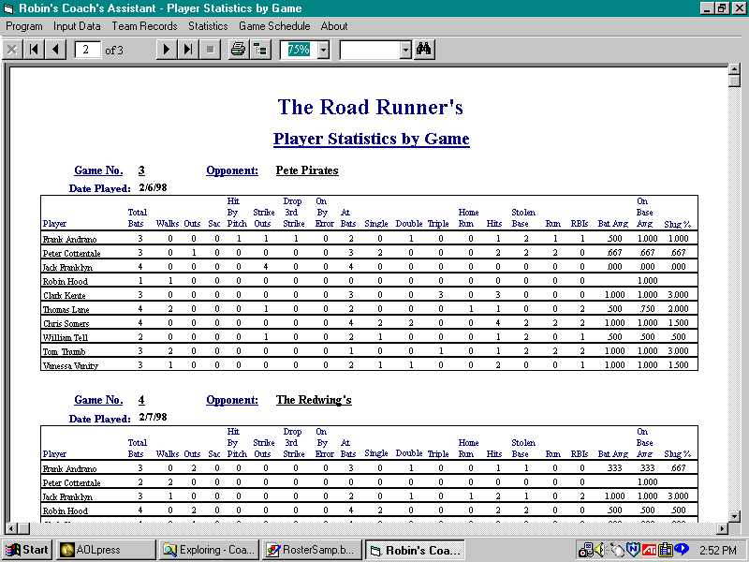
Task: Open the Statistics menu
Action: pos(207,26)
